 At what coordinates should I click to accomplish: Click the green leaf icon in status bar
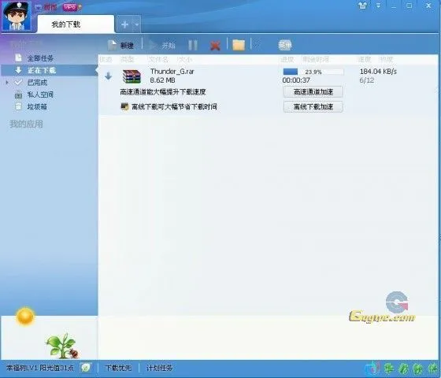(x=86, y=368)
